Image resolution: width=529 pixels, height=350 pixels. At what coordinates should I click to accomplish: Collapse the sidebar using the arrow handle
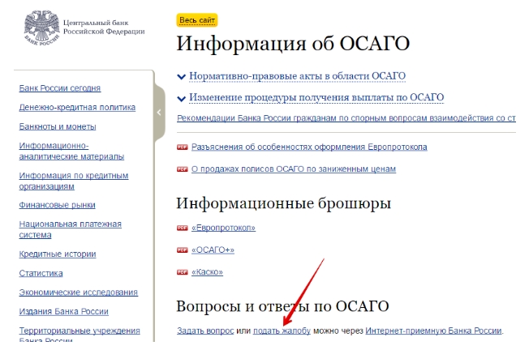[160, 113]
